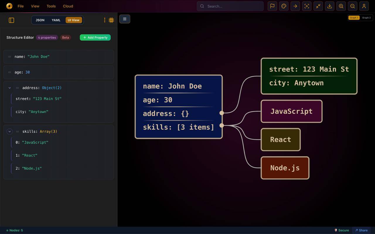This screenshot has width=375, height=234.
Task: Switch to Graph 2
Action: click(x=366, y=18)
